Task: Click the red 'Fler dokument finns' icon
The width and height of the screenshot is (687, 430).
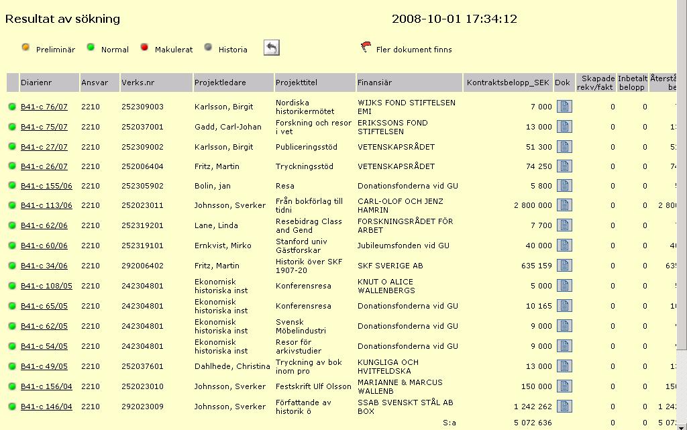Action: pyautogui.click(x=366, y=46)
